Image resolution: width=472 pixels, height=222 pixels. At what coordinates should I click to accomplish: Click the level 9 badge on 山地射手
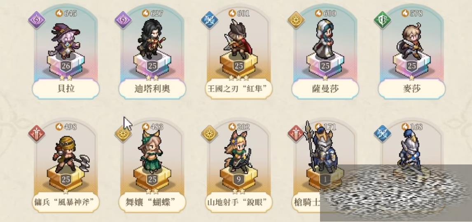(x=239, y=180)
